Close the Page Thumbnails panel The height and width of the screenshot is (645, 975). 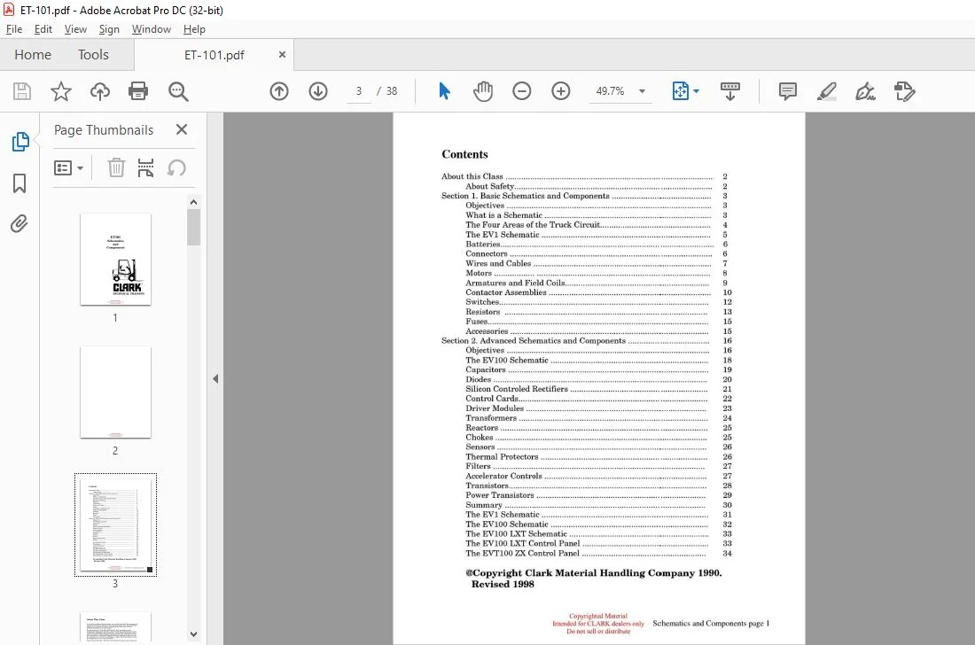pyautogui.click(x=182, y=129)
